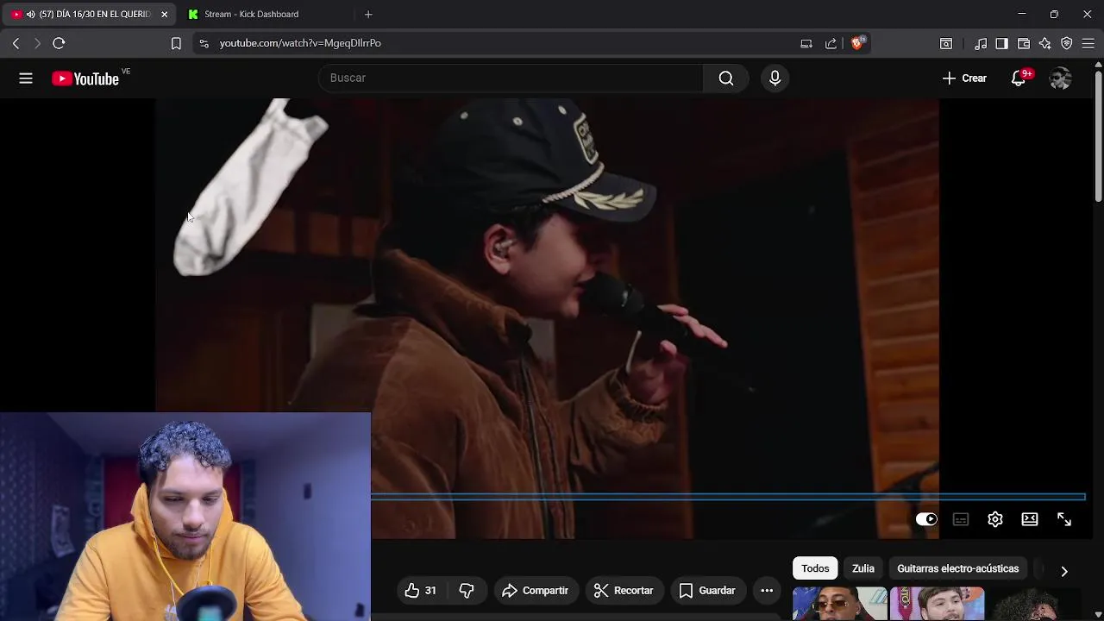Open the YouTube guide hamburger menu
Image resolution: width=1104 pixels, height=621 pixels.
[26, 78]
